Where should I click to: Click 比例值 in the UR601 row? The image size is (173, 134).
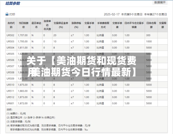[x=100, y=104]
